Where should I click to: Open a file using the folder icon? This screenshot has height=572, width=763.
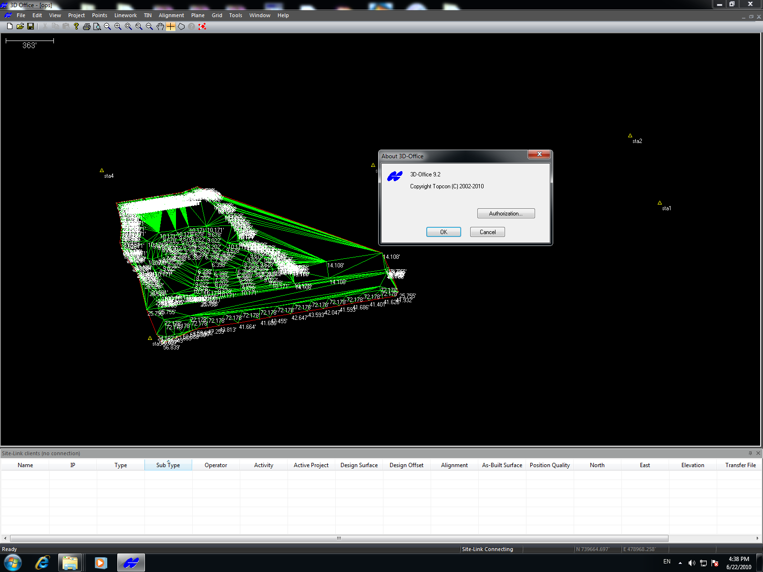pyautogui.click(x=20, y=26)
